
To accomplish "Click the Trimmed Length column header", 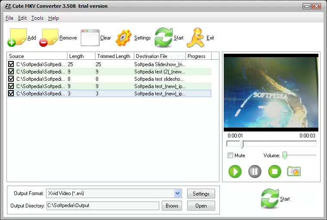I will pyautogui.click(x=114, y=56).
